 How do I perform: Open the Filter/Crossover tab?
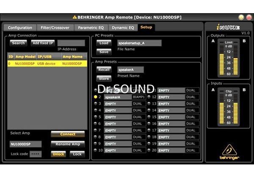[x=55, y=28]
